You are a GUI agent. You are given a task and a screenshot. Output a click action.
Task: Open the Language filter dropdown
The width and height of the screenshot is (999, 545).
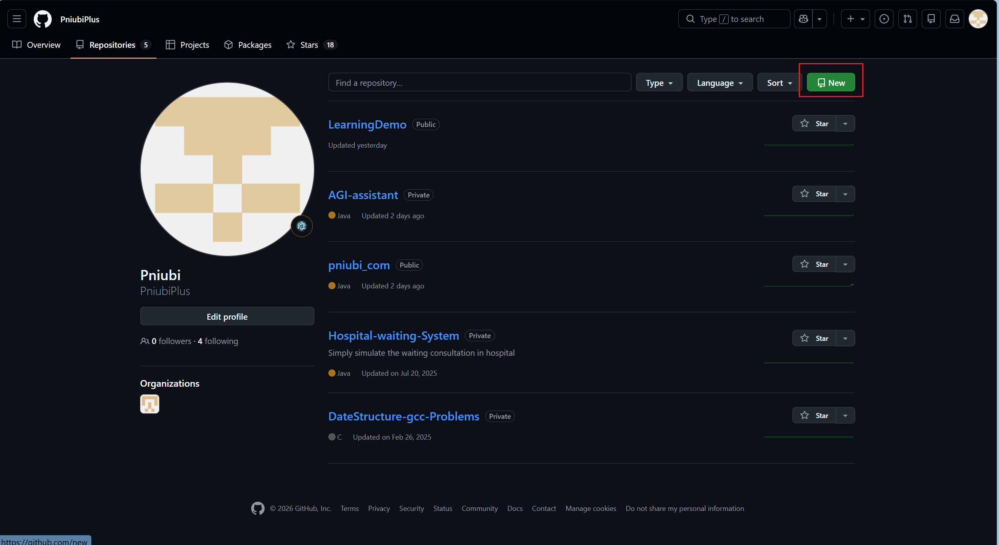720,83
